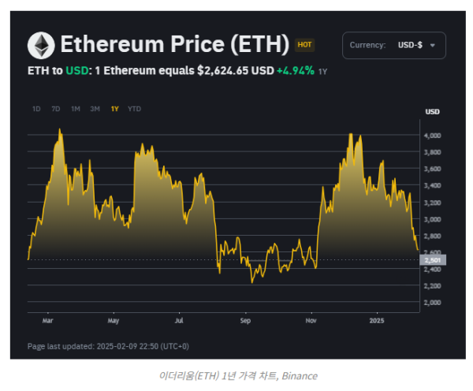This screenshot has width=473, height=391.
Task: Switch chart to 3M range
Action: tap(95, 108)
